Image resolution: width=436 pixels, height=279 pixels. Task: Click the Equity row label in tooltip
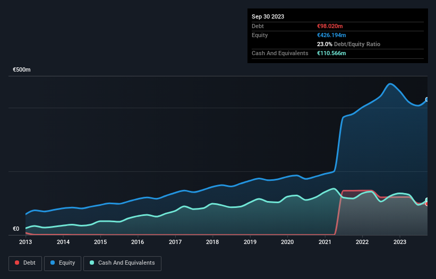point(260,35)
